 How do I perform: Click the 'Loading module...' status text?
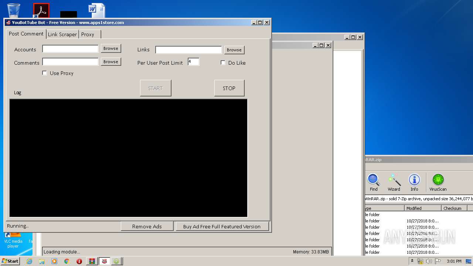pos(62,252)
